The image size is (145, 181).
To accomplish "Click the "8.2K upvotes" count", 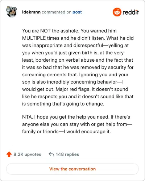I will (x=27, y=154).
